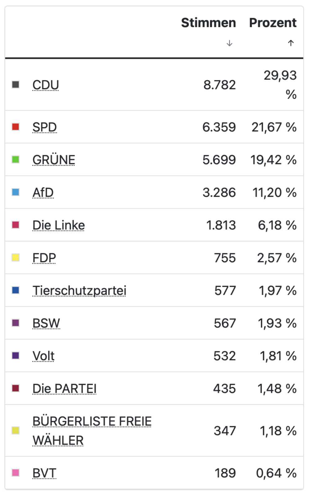
Task: Click the Stimmen column header
Action: click(x=209, y=23)
